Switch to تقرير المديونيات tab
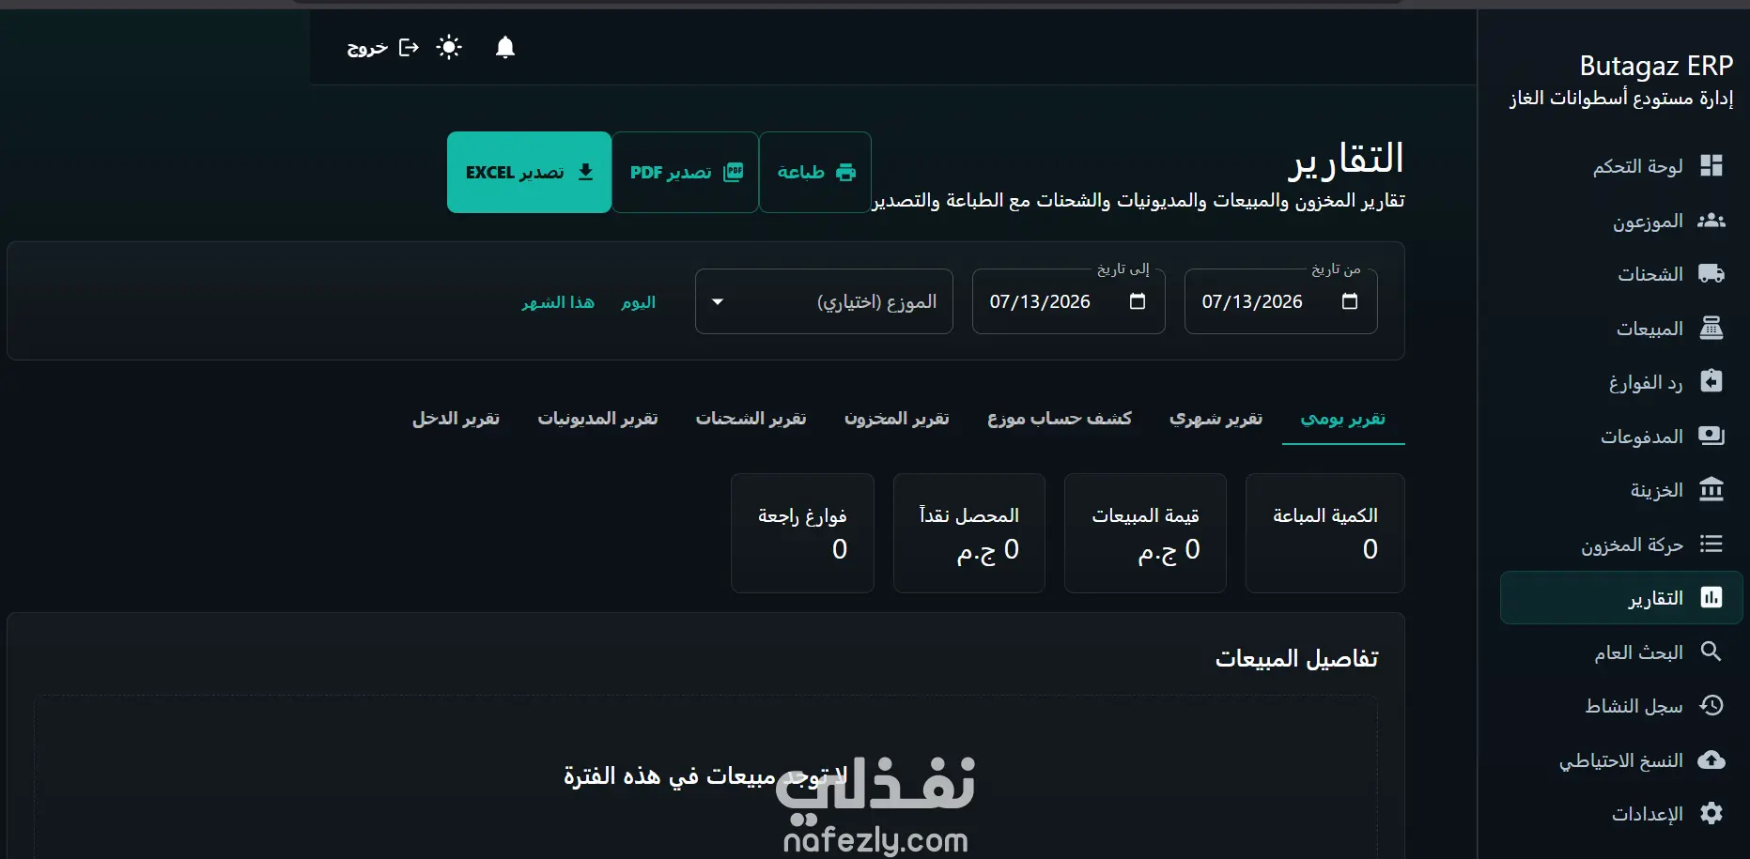1750x859 pixels. [x=597, y=419]
